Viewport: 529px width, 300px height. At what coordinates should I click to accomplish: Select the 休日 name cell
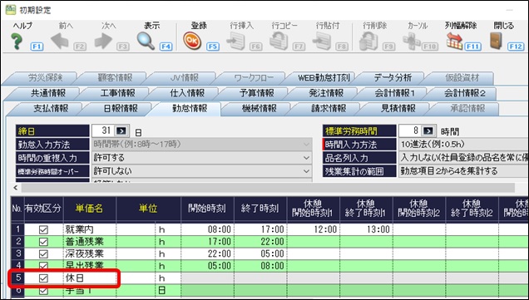90,278
